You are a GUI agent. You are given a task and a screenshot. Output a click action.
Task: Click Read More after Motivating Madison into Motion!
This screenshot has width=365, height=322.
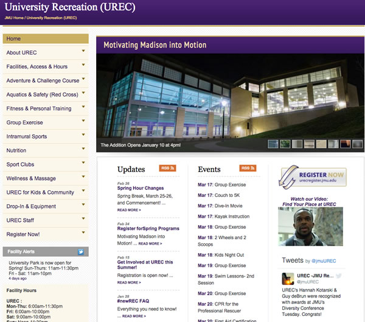pos(150,243)
